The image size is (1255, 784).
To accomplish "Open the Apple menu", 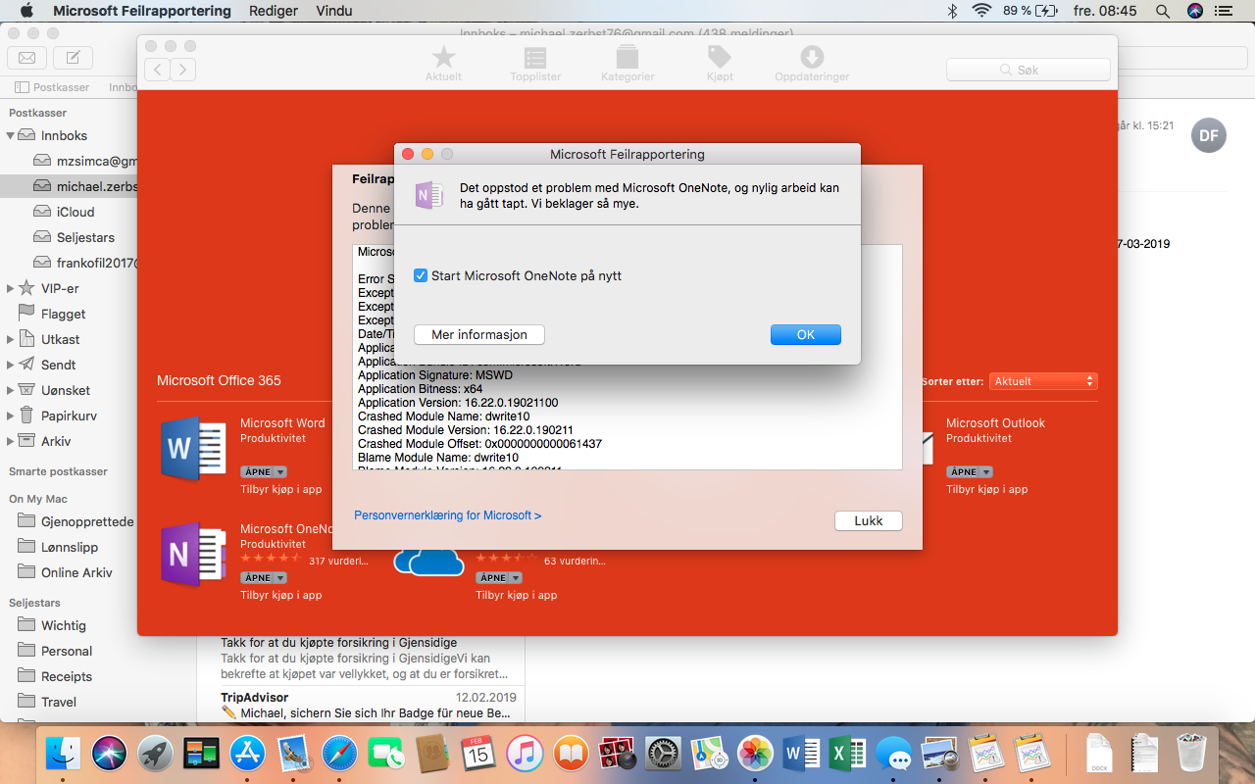I will coord(26,11).
